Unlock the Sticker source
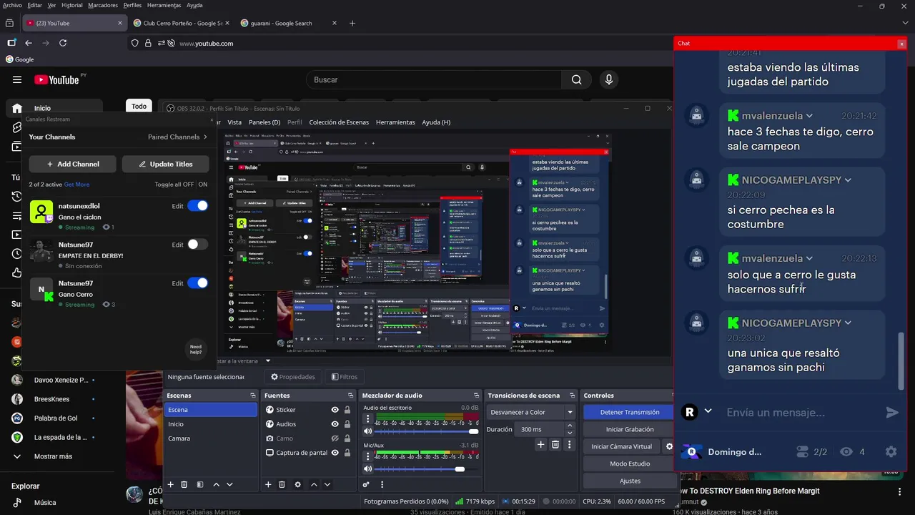This screenshot has width=915, height=515. click(347, 410)
